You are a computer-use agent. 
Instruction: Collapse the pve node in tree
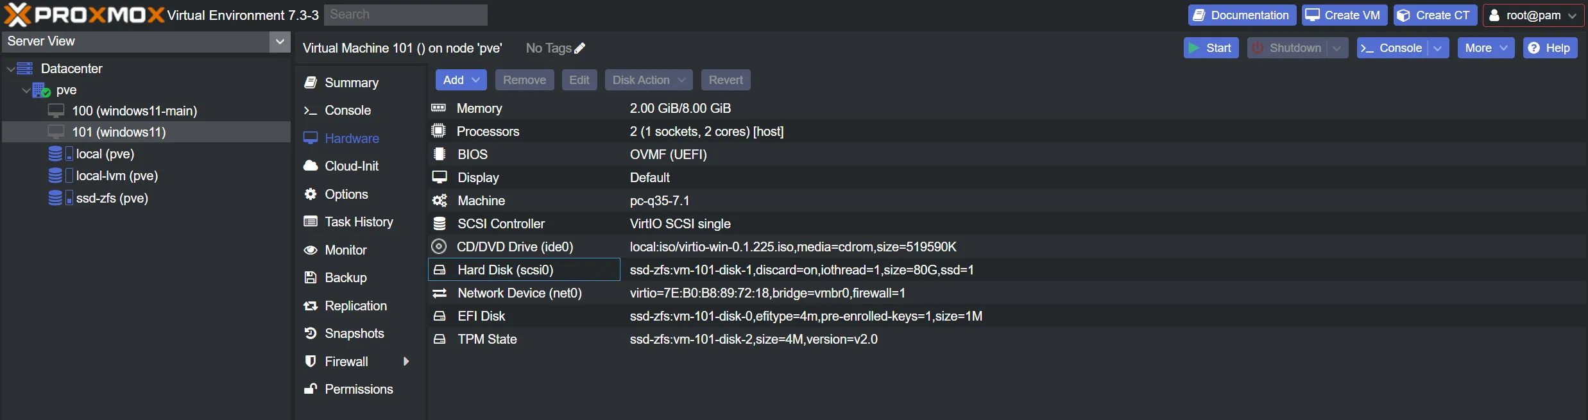click(x=26, y=90)
